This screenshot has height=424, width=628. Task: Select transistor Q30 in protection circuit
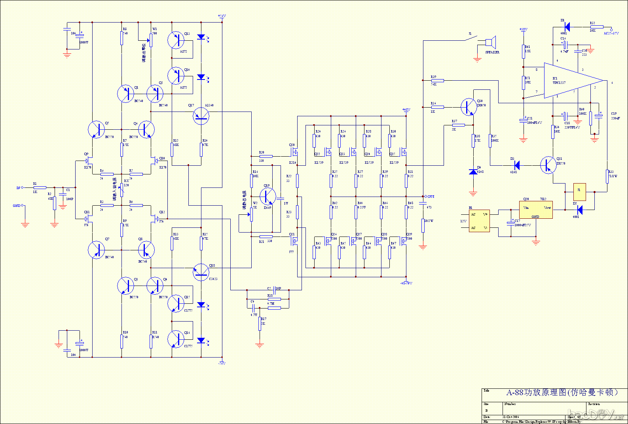pyautogui.click(x=469, y=107)
